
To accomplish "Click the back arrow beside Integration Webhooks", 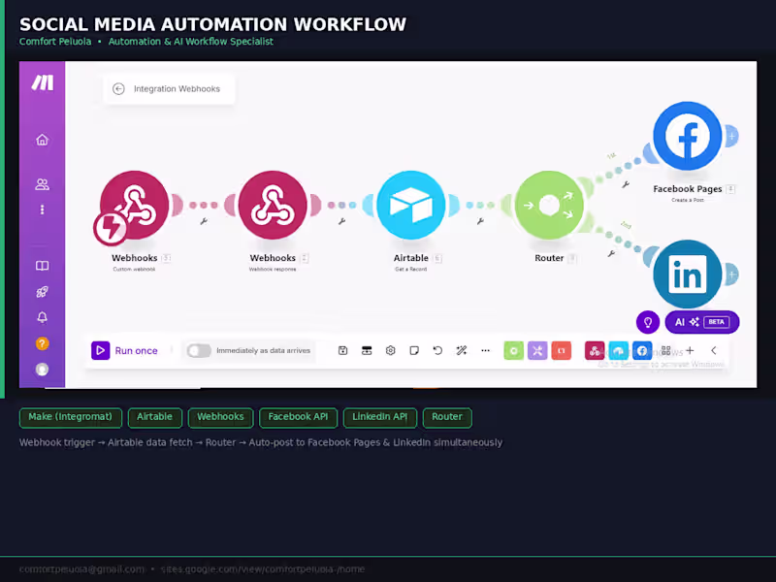I will tap(118, 89).
